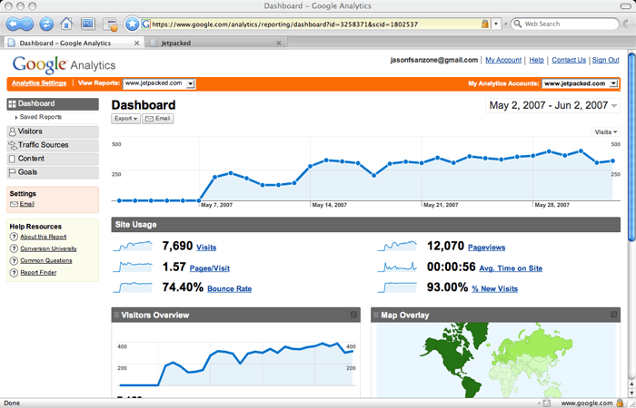The image size is (636, 408).
Task: Open the View Reports site dropdown
Action: (x=159, y=83)
